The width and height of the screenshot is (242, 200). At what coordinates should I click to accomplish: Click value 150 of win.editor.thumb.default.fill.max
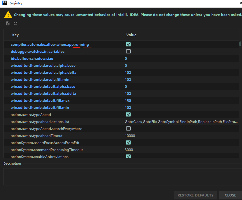[x=128, y=101]
